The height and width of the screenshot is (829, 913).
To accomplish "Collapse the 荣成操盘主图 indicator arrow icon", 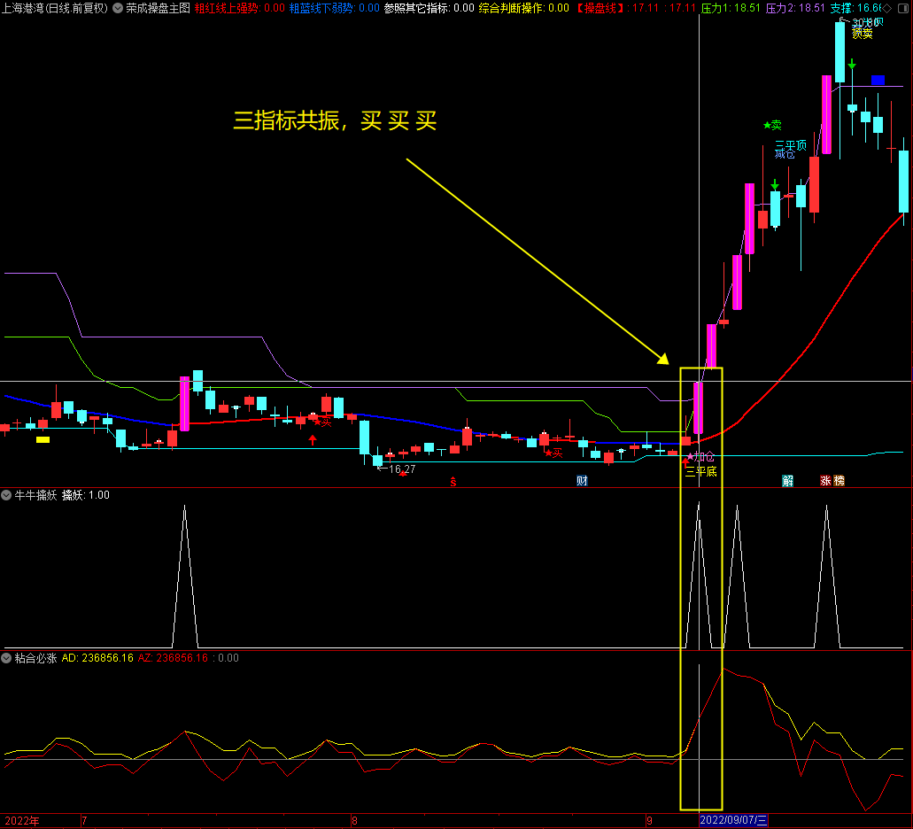I will pyautogui.click(x=118, y=8).
